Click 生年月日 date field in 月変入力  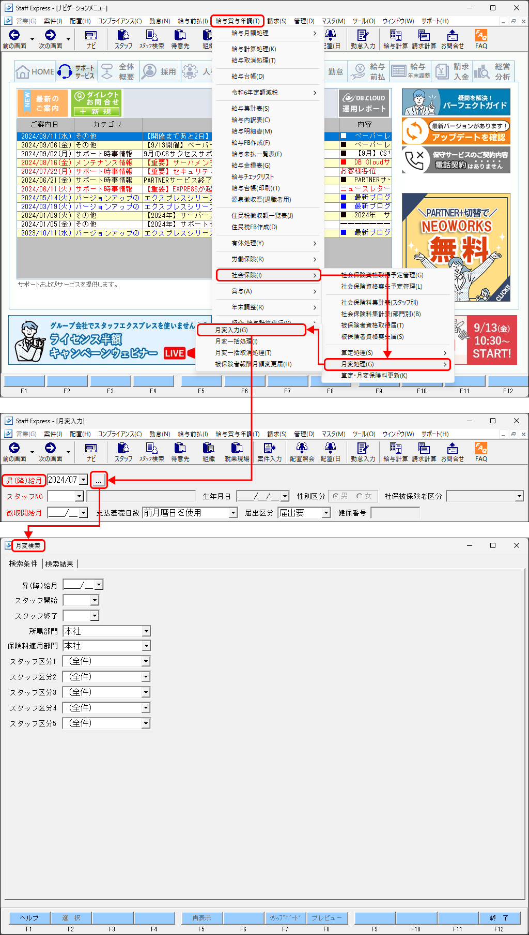(x=262, y=496)
